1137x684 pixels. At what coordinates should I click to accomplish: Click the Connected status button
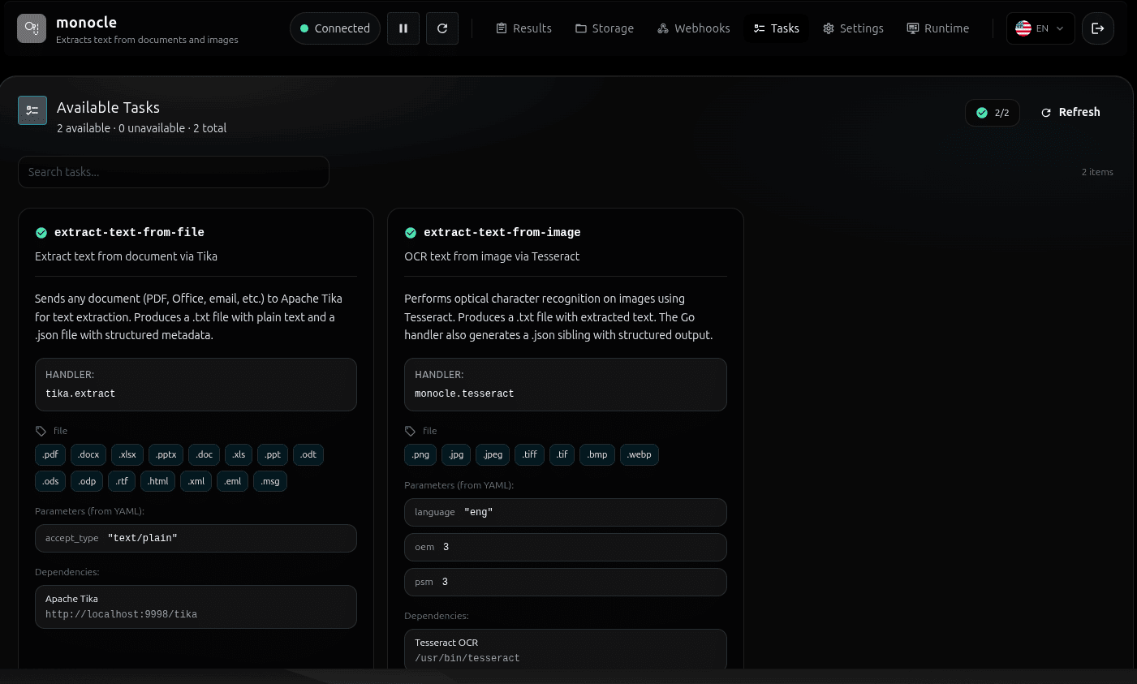[335, 28]
